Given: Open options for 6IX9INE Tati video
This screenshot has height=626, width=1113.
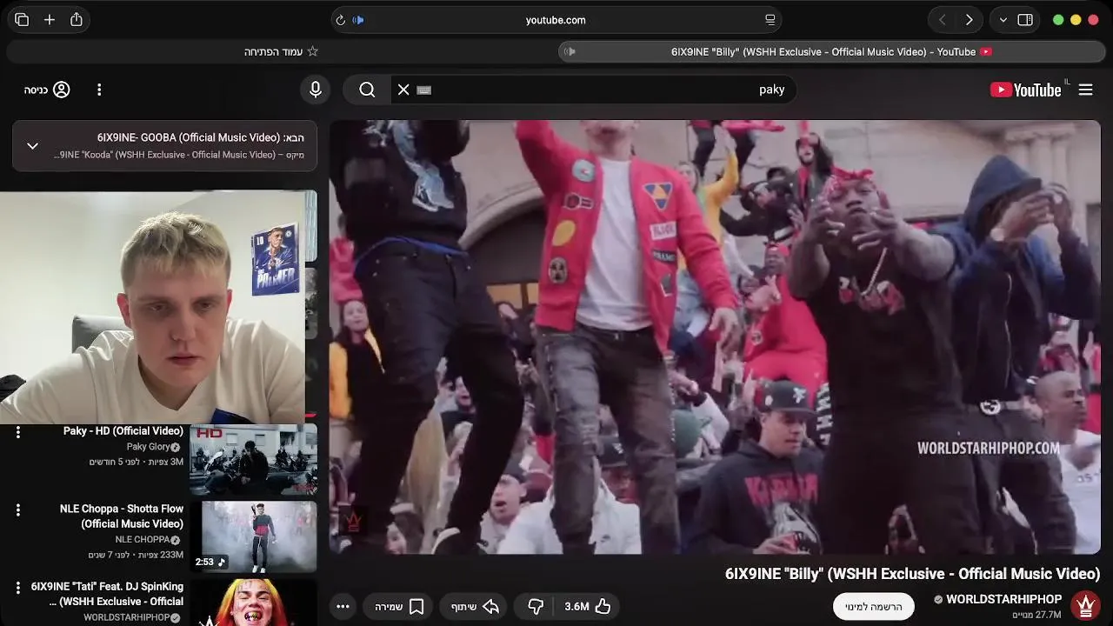Looking at the screenshot, I should click(17, 588).
